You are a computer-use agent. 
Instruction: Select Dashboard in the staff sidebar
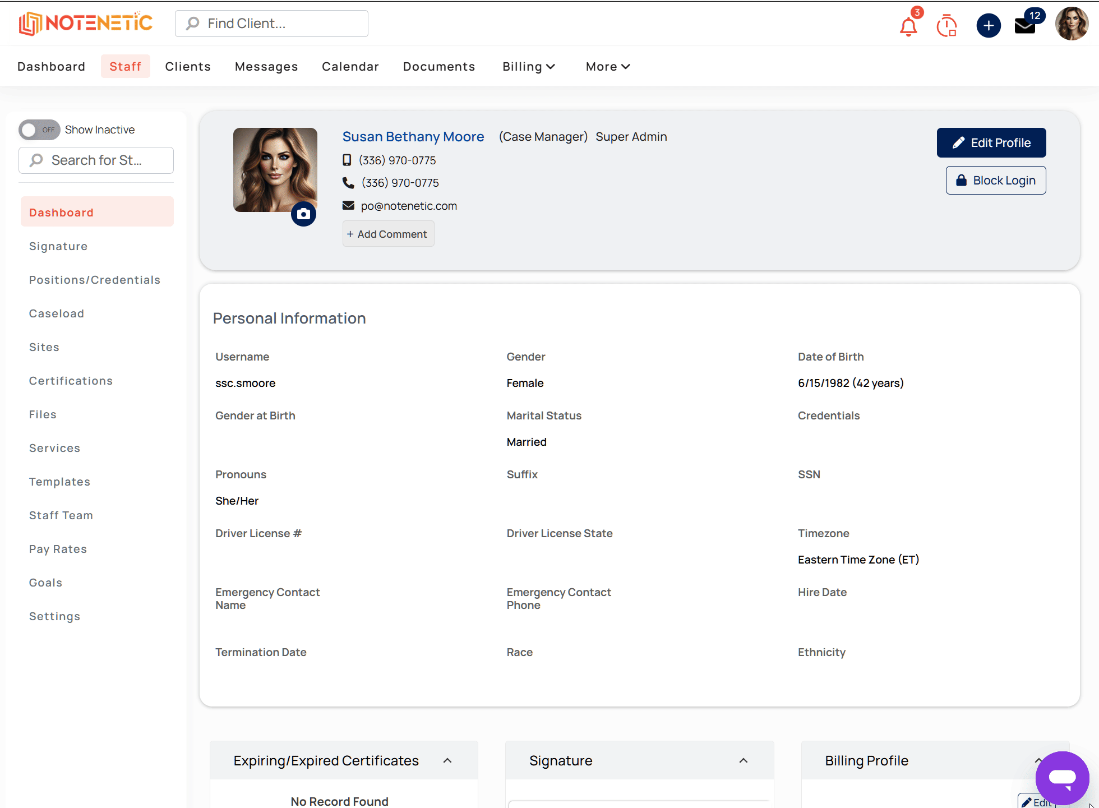click(97, 212)
